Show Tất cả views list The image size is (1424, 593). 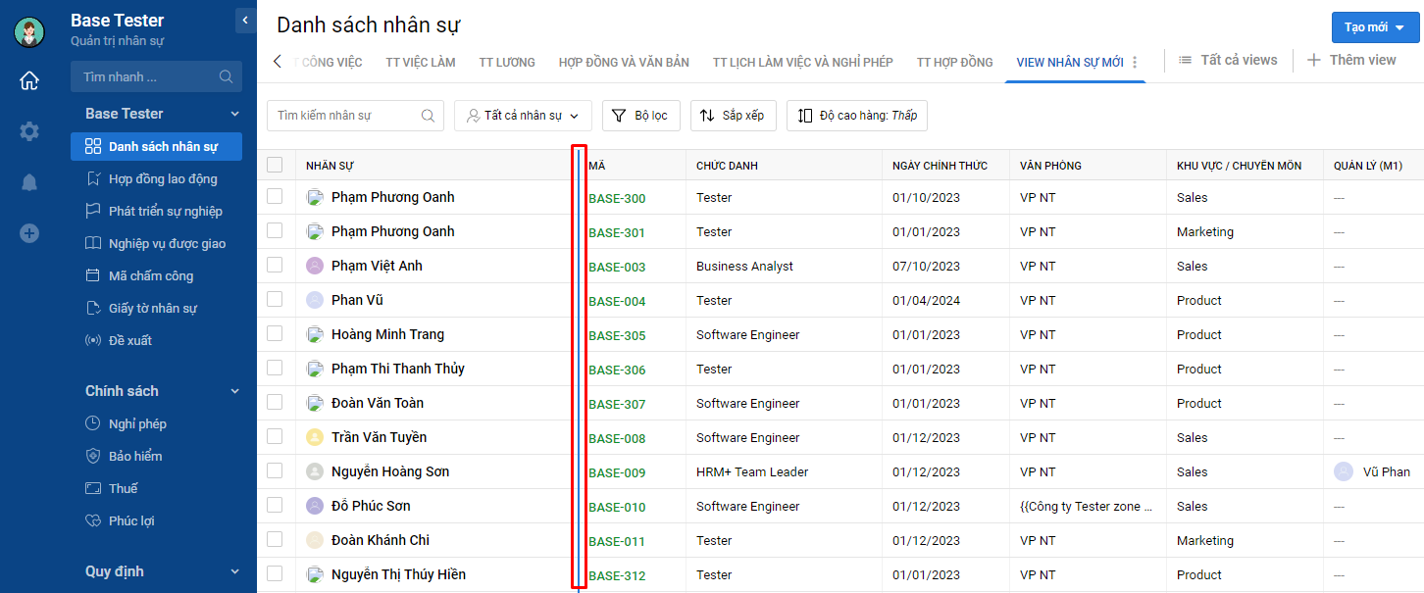coord(1228,60)
